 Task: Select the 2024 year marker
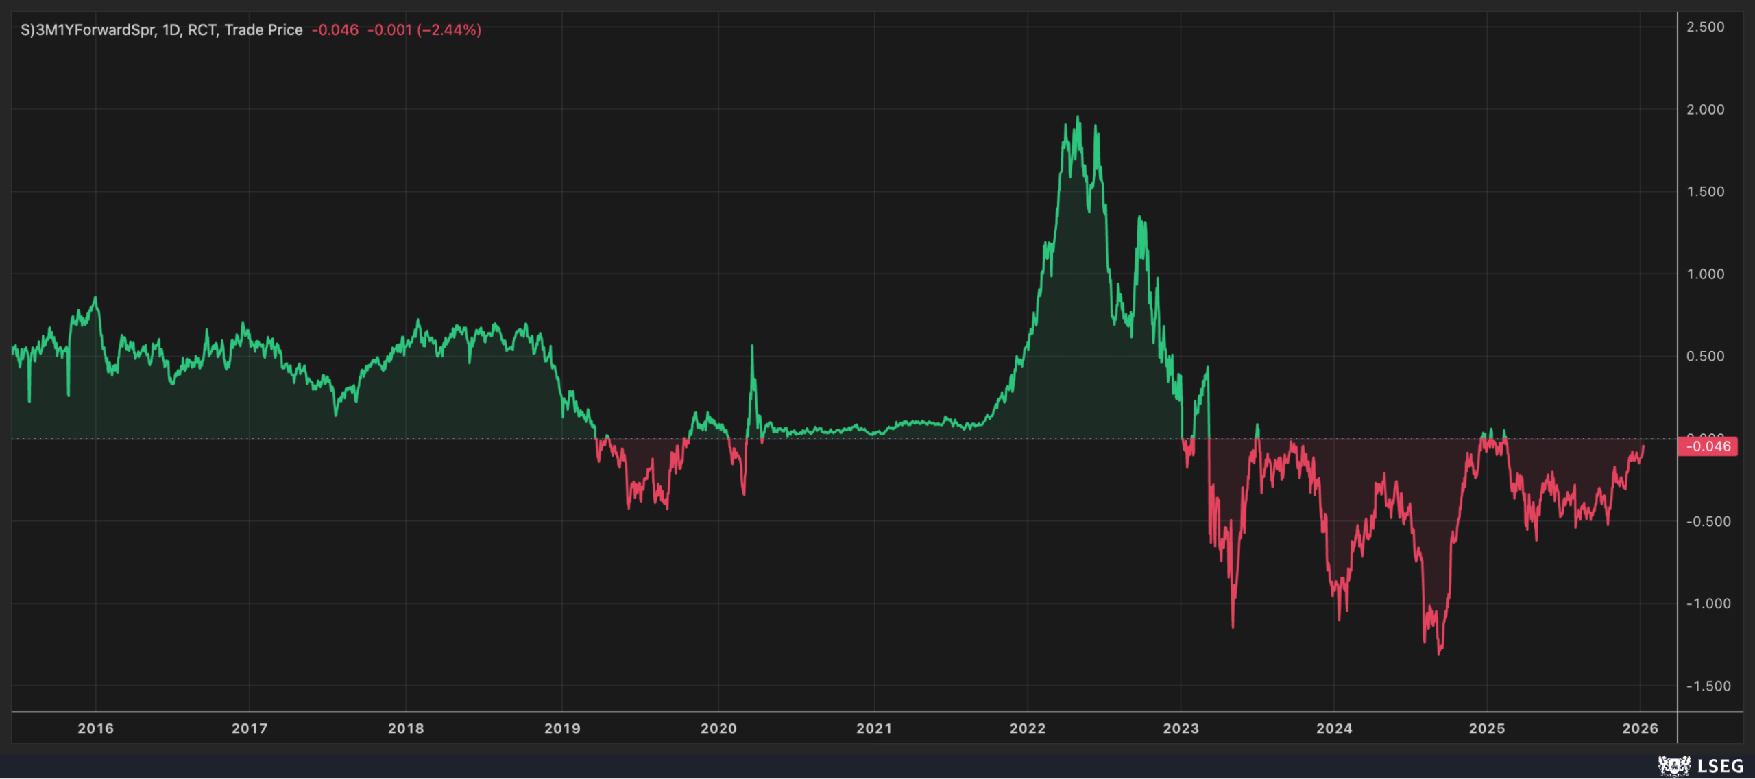click(x=1333, y=728)
